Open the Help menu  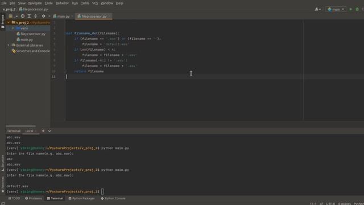(x=119, y=3)
